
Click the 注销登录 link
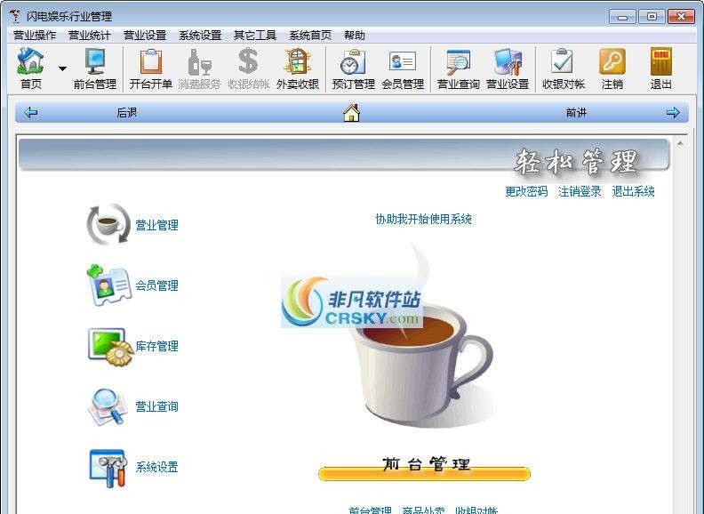(580, 191)
